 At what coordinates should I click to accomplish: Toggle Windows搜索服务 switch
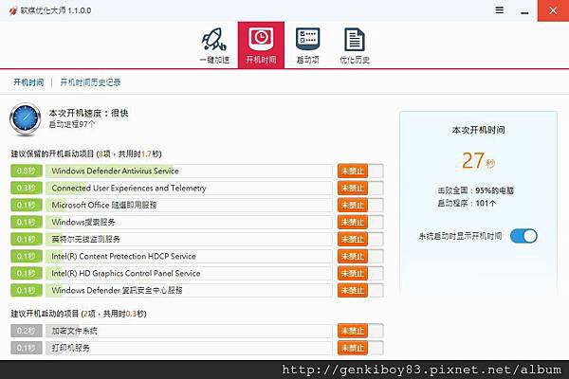coord(360,222)
